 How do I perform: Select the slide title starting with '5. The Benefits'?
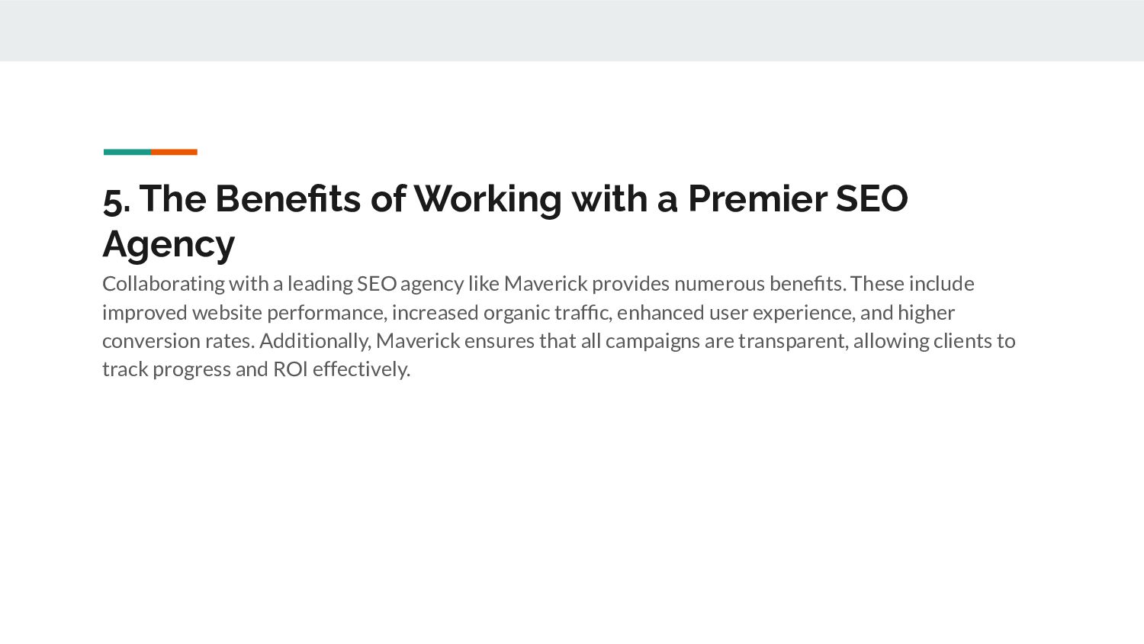click(505, 221)
